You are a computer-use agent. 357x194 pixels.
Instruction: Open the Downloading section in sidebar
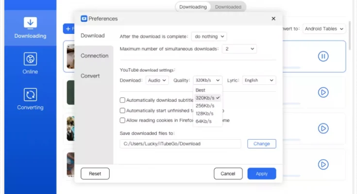tap(30, 28)
